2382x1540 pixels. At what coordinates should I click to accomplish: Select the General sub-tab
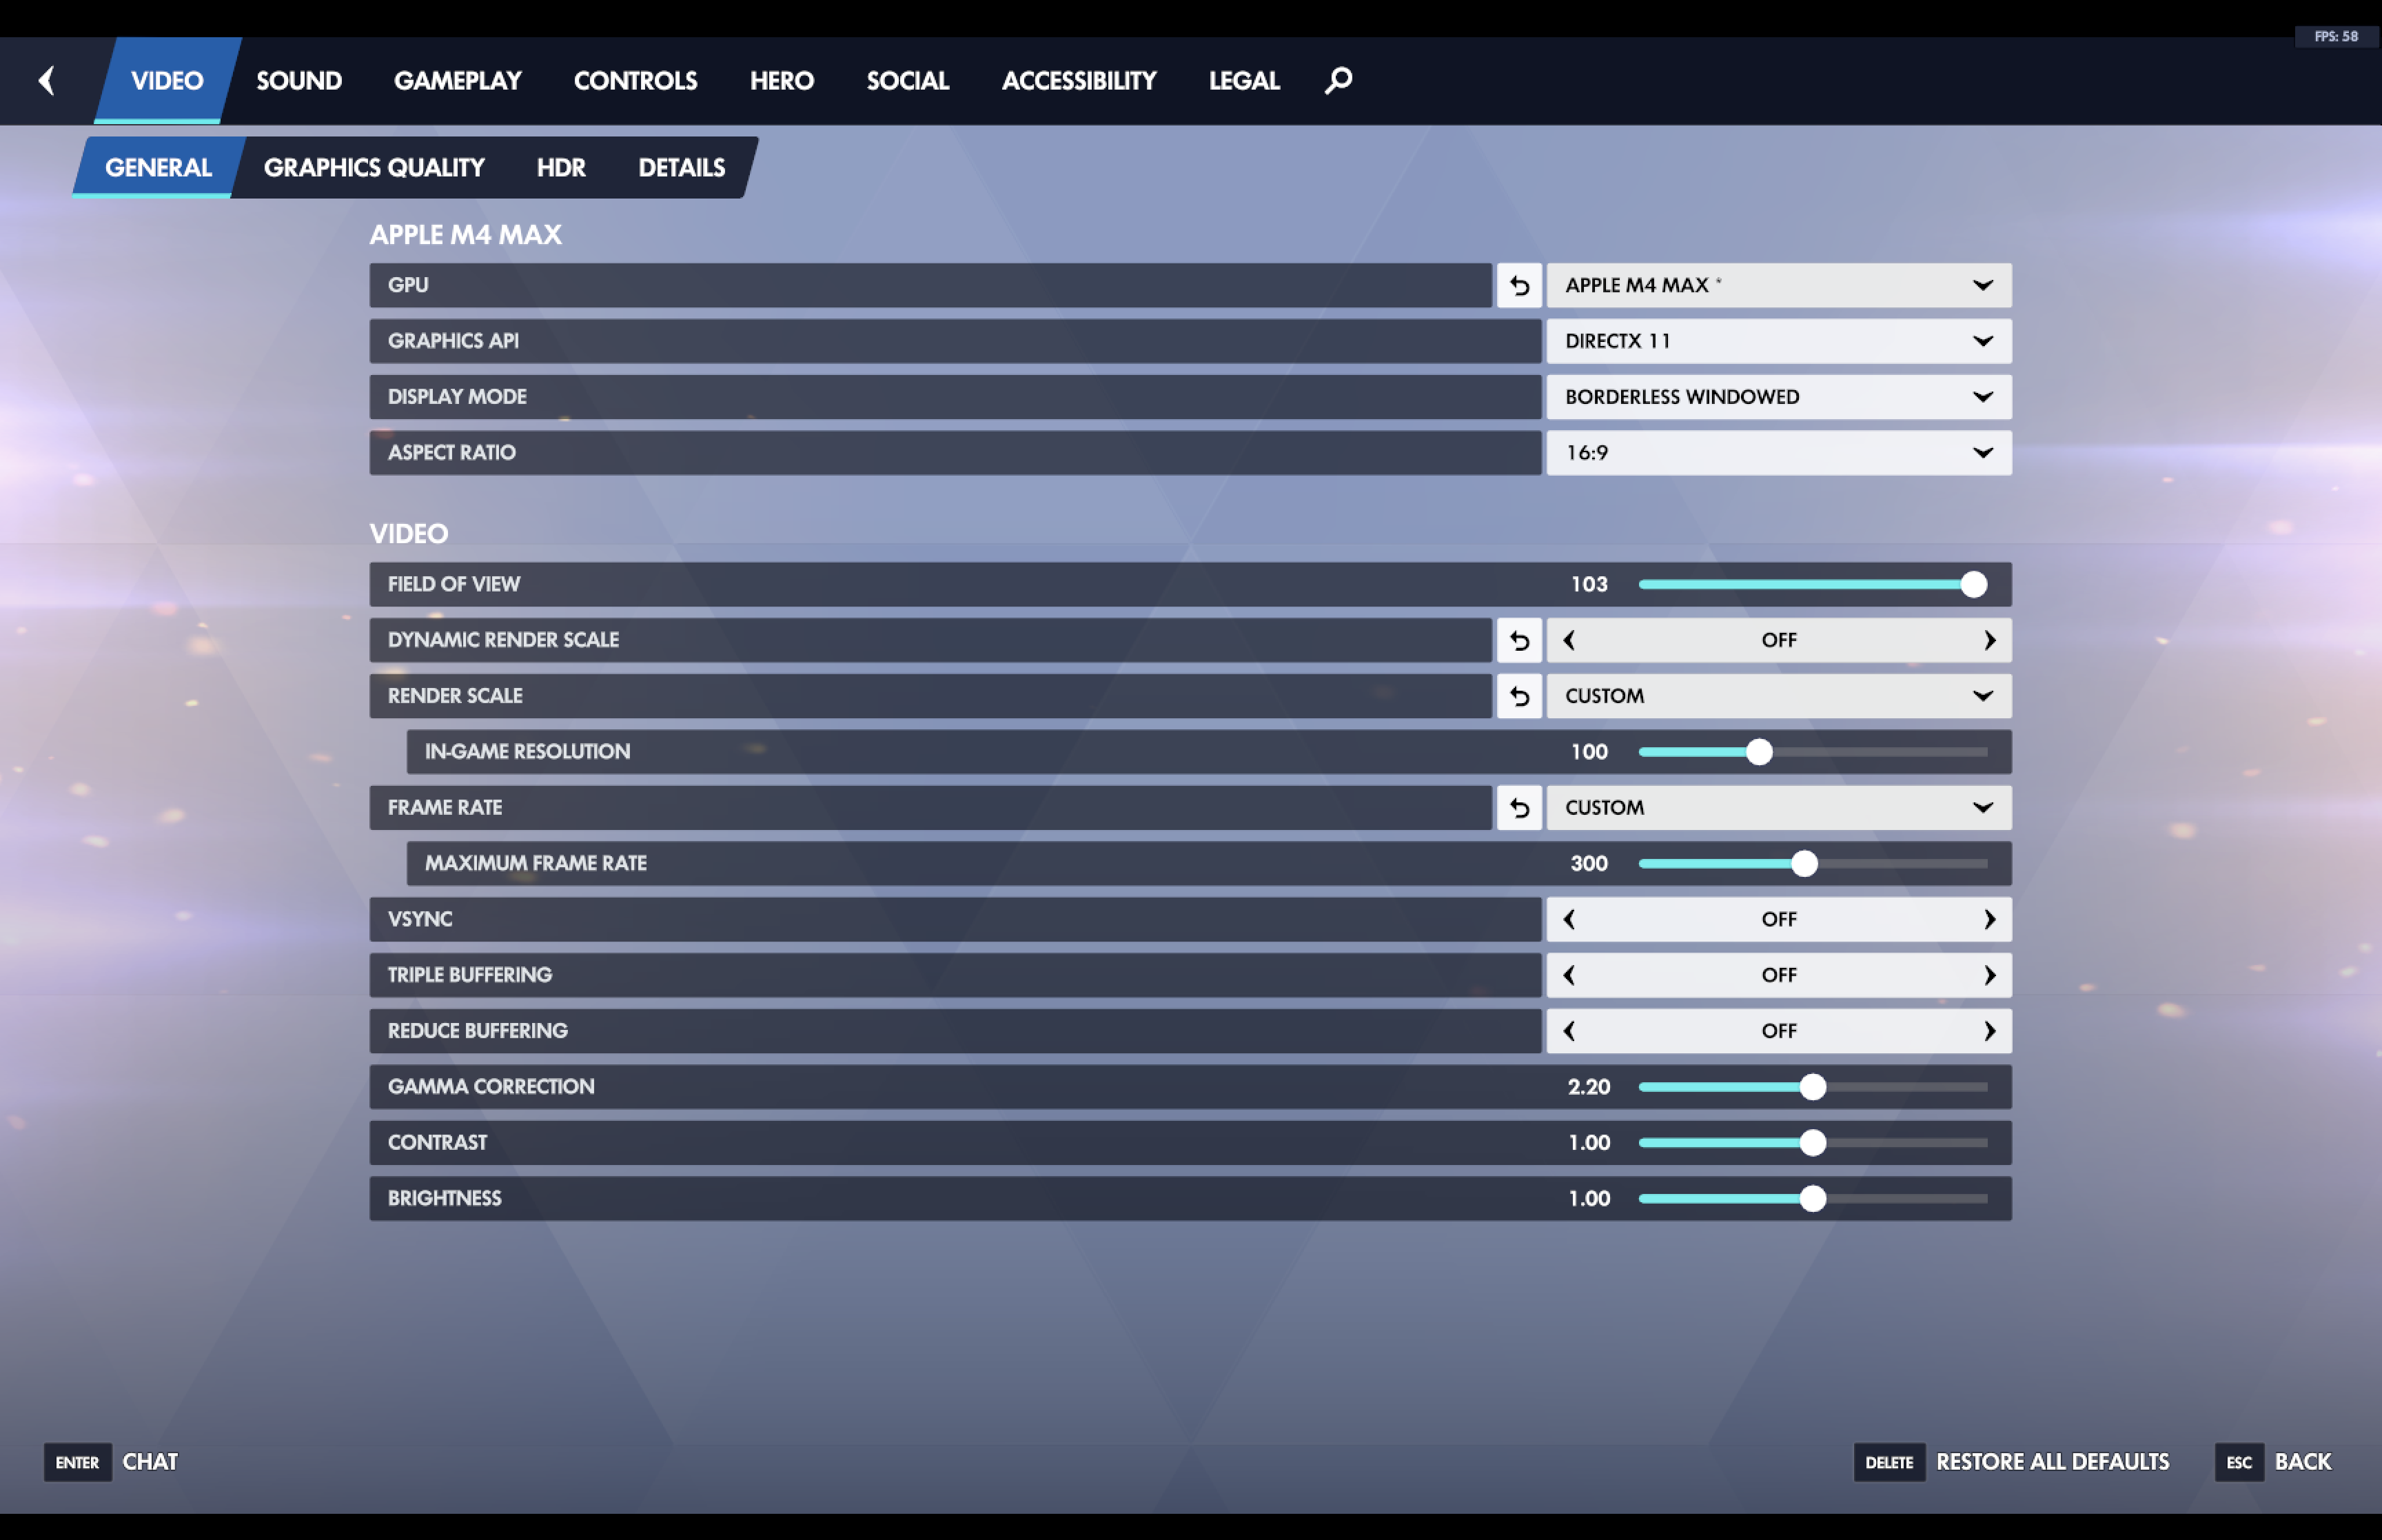pyautogui.click(x=158, y=167)
